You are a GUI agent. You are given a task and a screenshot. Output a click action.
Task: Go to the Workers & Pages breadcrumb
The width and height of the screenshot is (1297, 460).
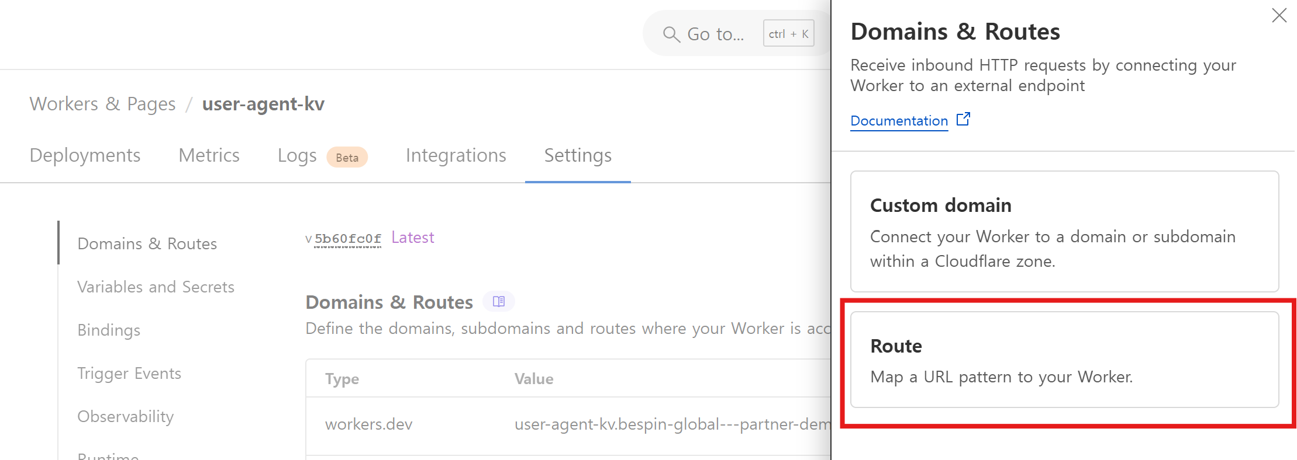click(x=102, y=104)
